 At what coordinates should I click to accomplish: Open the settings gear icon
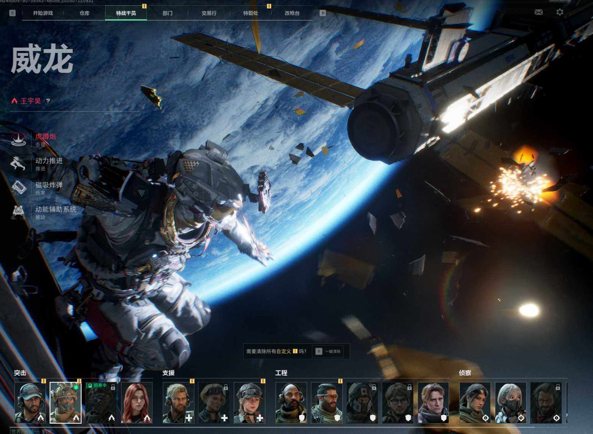point(560,12)
